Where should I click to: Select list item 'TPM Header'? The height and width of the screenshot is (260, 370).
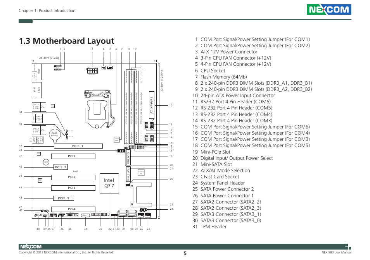point(213,227)
